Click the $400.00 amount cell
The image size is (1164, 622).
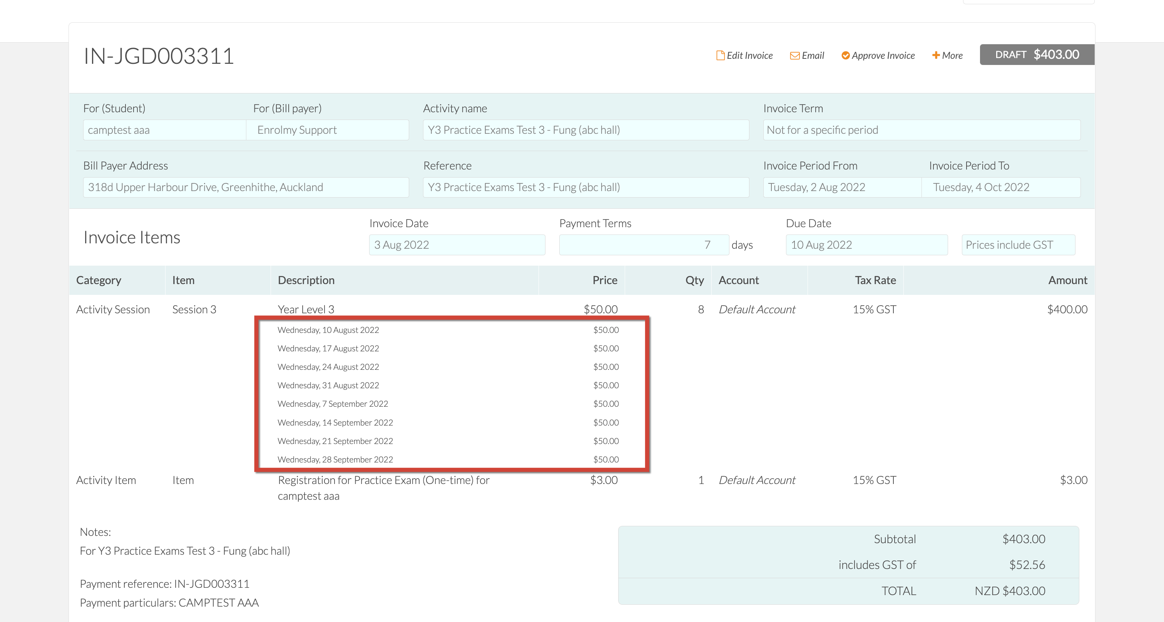(1067, 309)
